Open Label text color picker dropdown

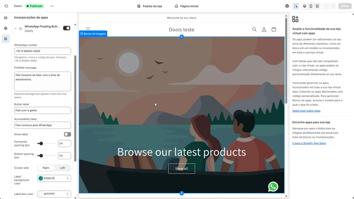(x=68, y=194)
